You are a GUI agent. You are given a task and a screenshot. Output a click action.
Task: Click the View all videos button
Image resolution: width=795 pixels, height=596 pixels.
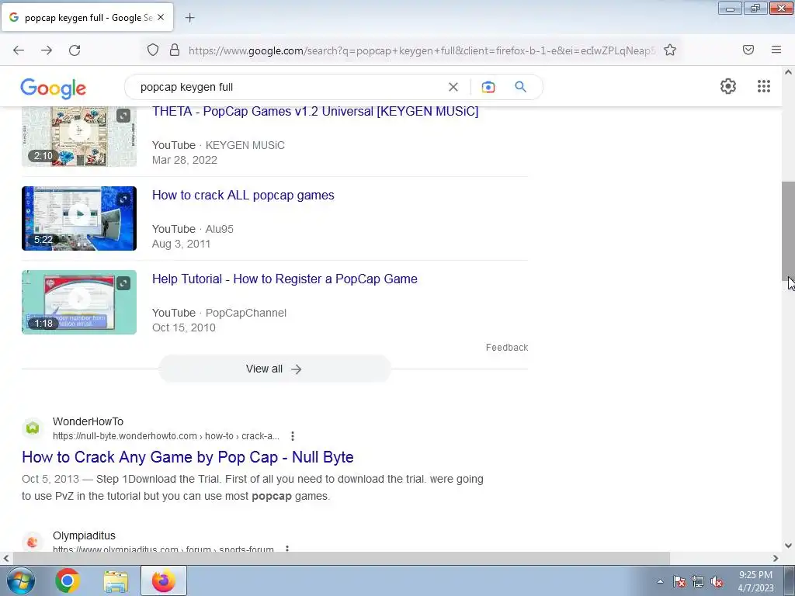pos(274,369)
